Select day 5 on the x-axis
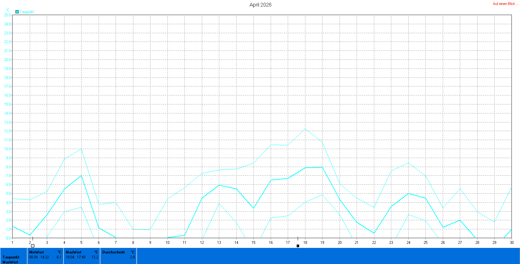 [82, 243]
